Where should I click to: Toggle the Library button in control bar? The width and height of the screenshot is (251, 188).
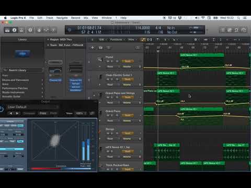click(7, 30)
